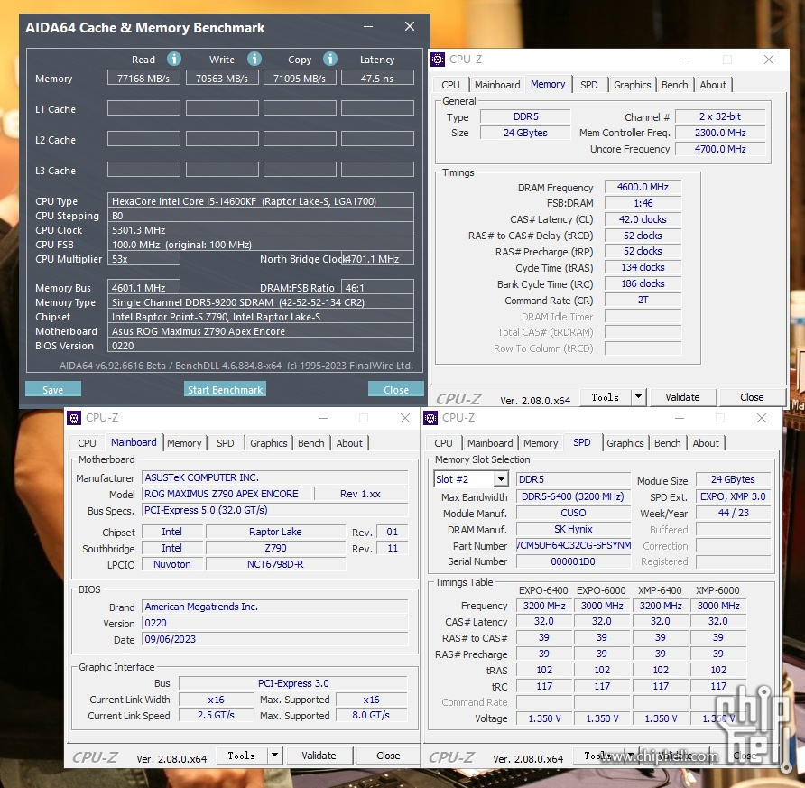The height and width of the screenshot is (788, 805).
Task: Show About tab in CPU-Z Memory window
Action: pos(713,85)
